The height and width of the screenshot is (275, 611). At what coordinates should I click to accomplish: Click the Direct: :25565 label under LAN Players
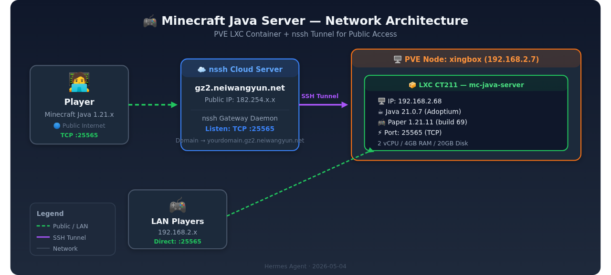point(178,242)
